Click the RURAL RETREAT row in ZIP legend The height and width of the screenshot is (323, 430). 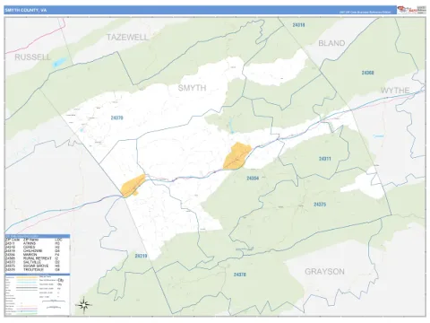32,258
